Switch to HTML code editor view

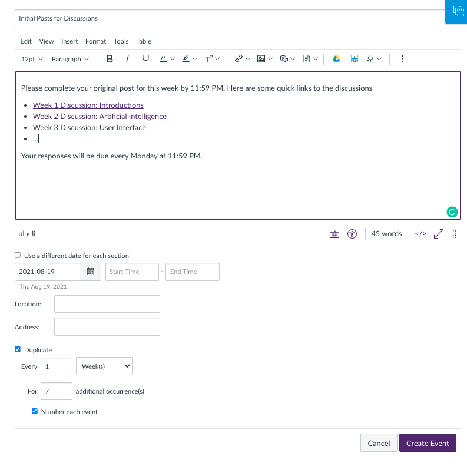click(420, 234)
